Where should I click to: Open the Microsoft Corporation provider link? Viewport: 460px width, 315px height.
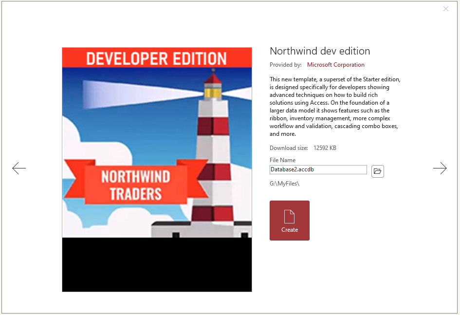click(335, 65)
